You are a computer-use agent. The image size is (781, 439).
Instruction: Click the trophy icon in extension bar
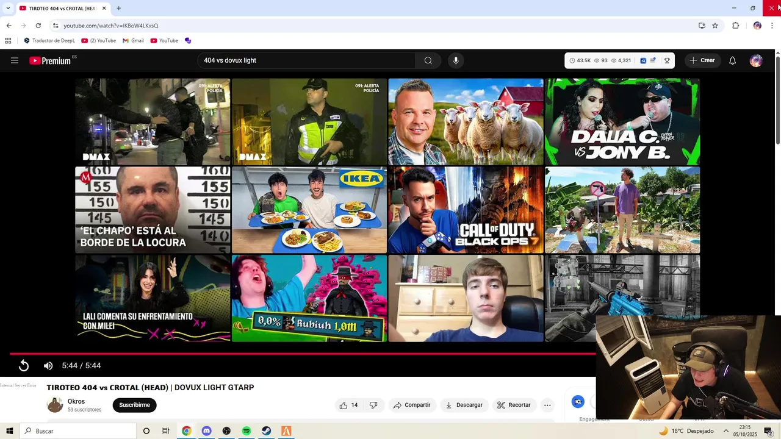tap(667, 60)
